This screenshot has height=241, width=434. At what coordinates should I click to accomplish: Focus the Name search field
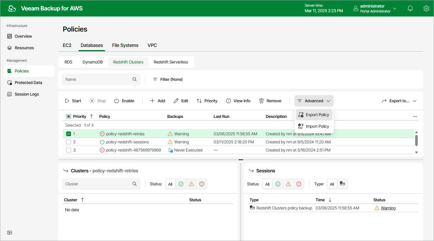pyautogui.click(x=101, y=79)
